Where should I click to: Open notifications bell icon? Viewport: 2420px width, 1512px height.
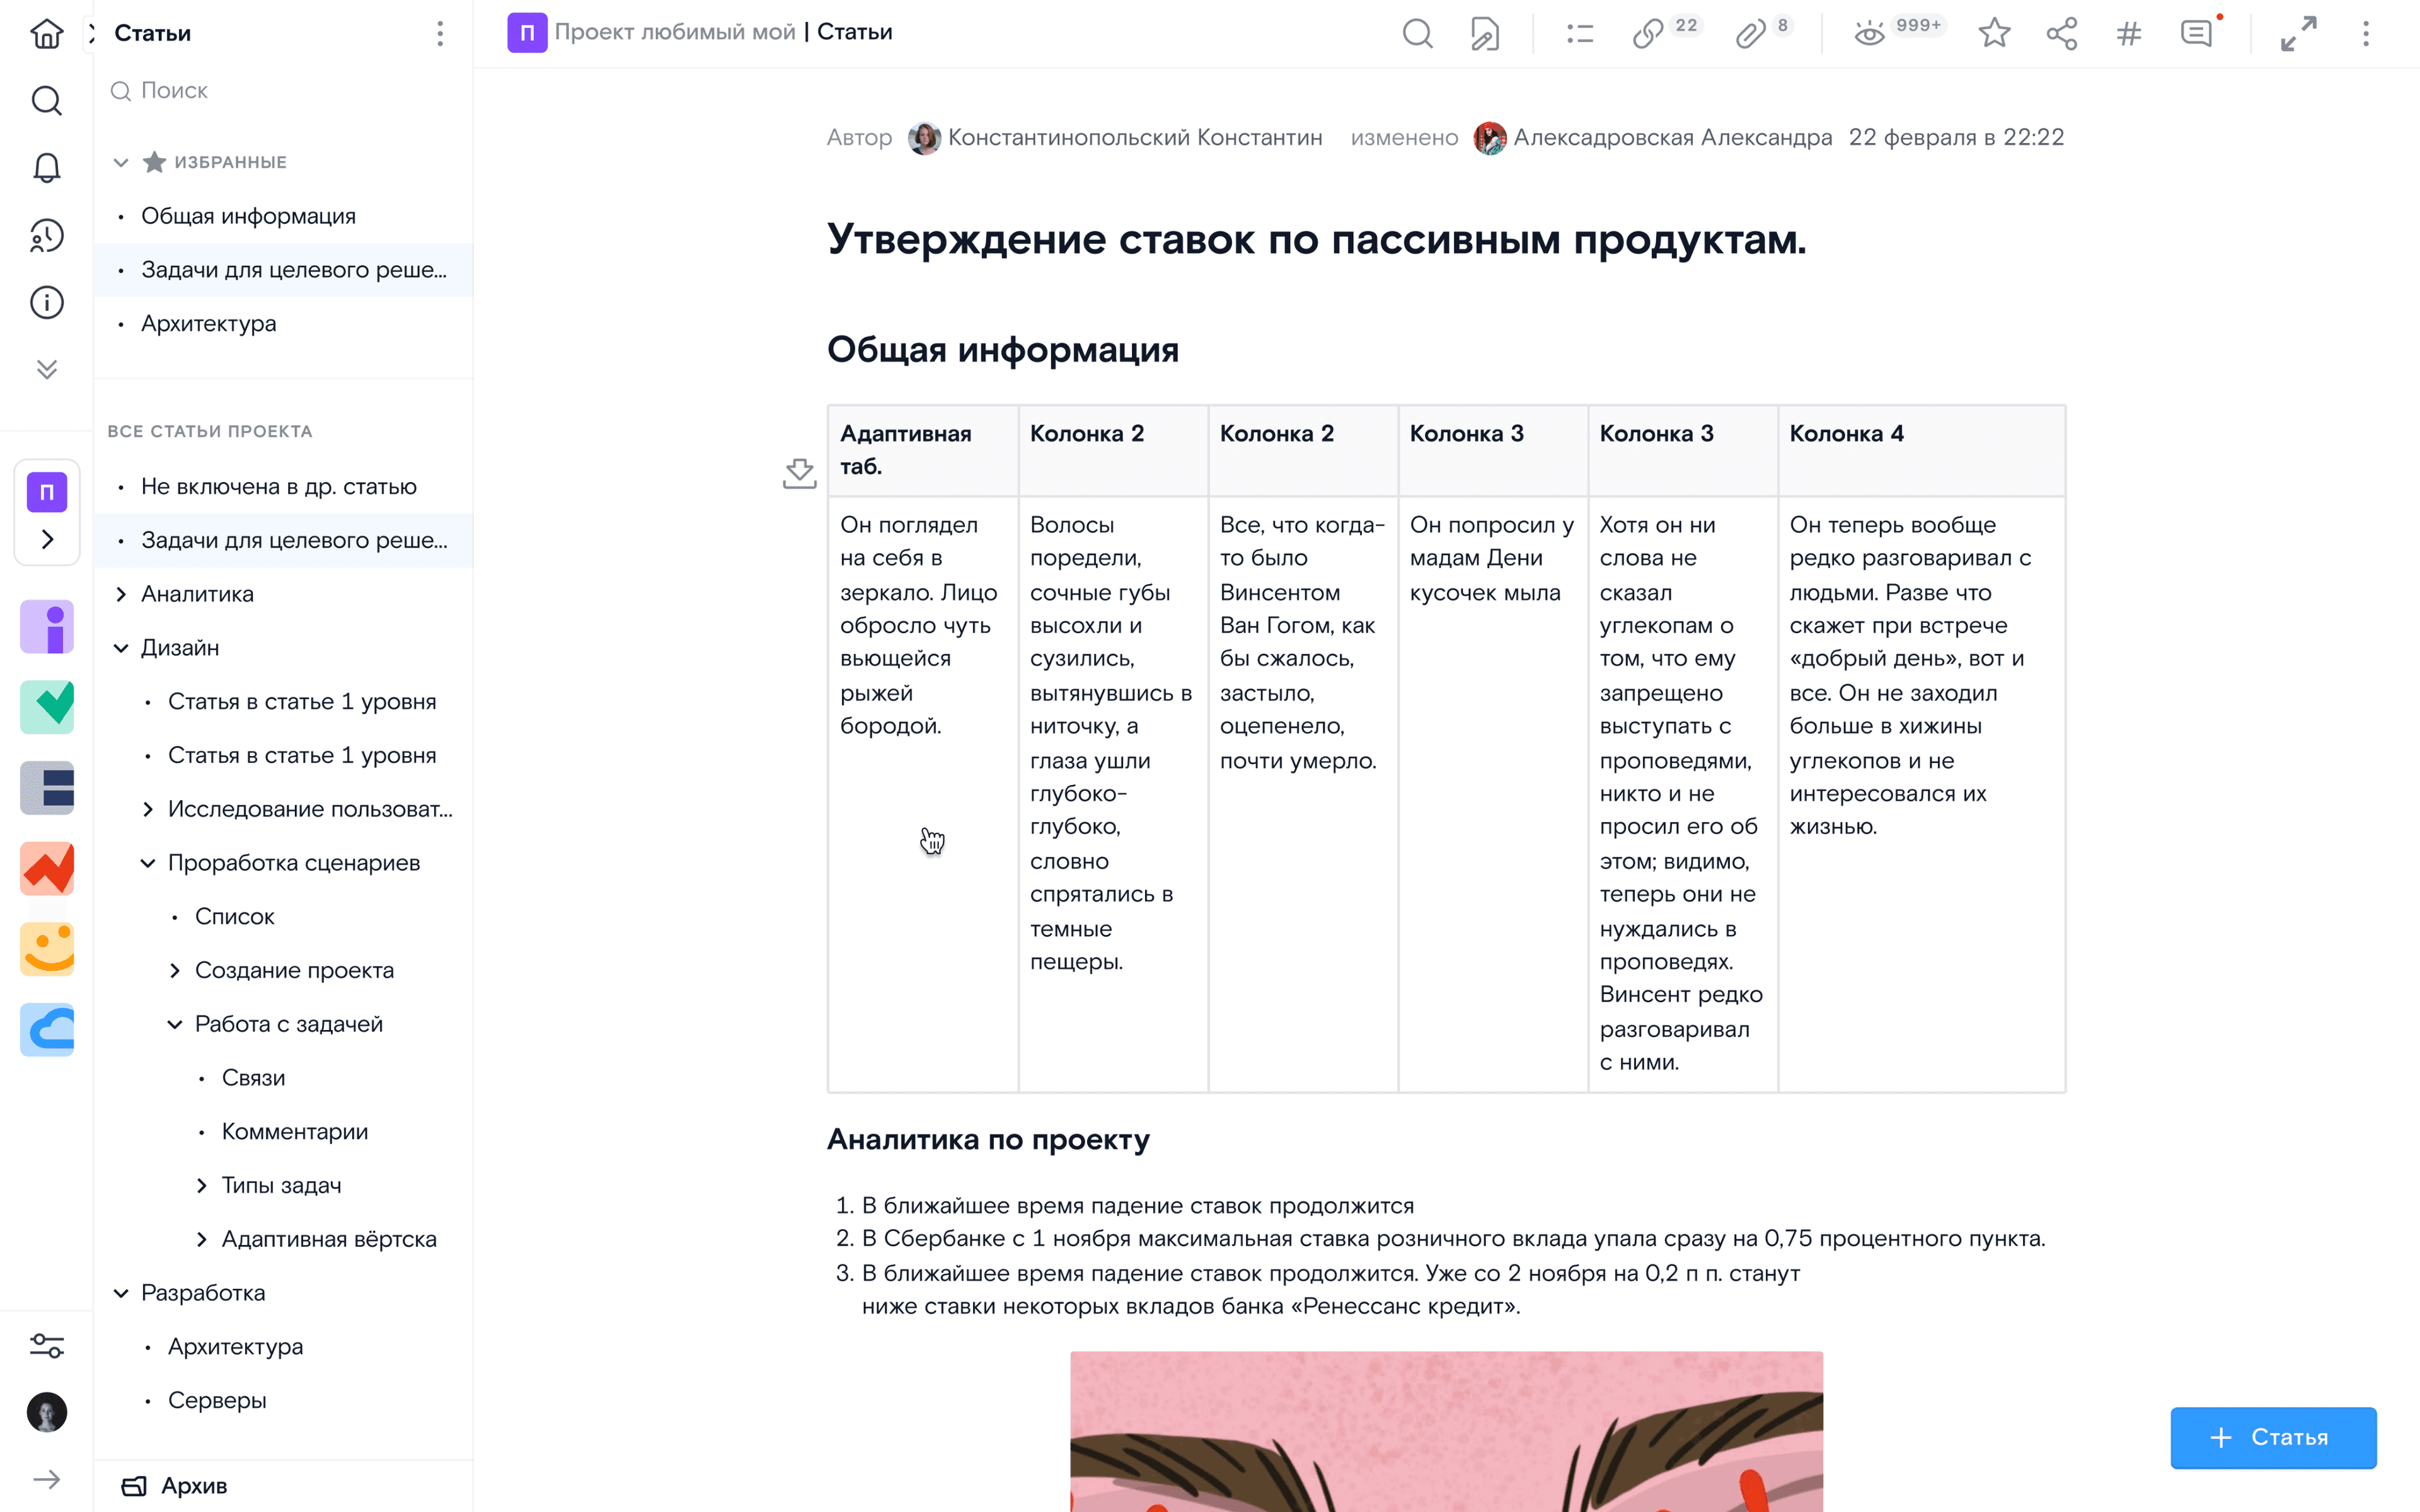click(47, 167)
